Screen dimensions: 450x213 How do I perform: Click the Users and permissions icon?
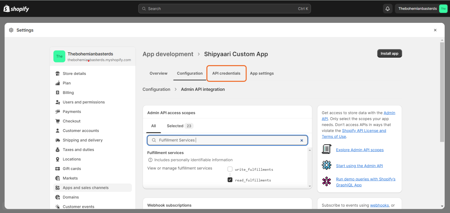(x=57, y=102)
